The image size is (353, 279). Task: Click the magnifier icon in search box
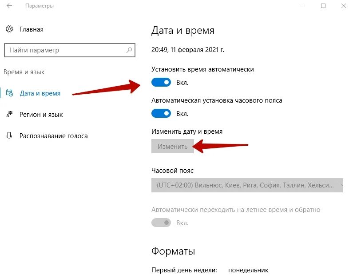click(x=129, y=50)
